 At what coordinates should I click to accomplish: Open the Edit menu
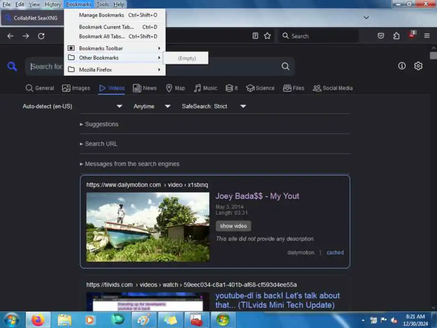[x=20, y=4]
